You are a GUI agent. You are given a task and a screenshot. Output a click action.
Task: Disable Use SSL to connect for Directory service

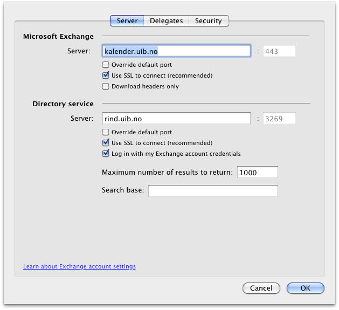(x=106, y=143)
